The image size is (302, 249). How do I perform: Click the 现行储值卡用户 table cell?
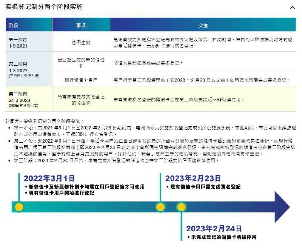pyautogui.click(x=81, y=80)
